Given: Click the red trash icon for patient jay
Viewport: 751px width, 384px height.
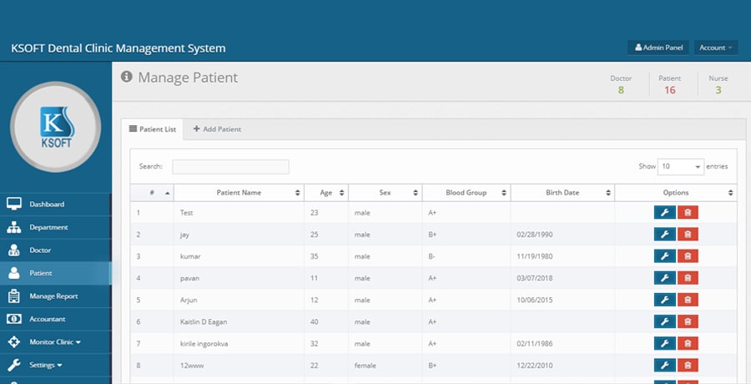Looking at the screenshot, I should [688, 235].
